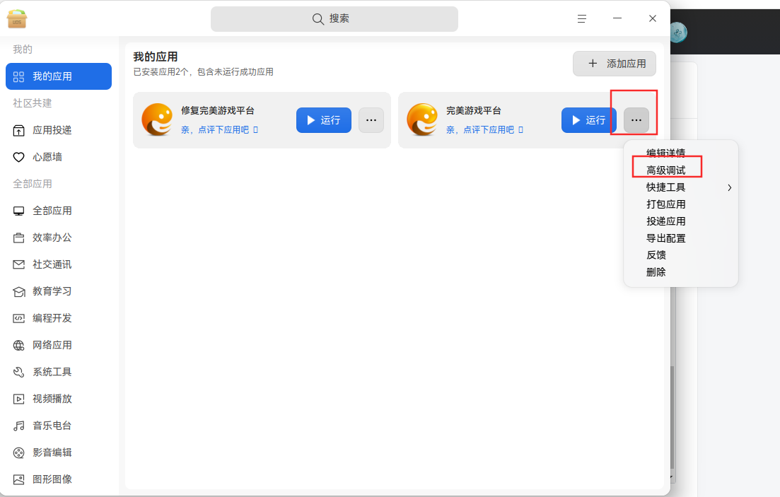Image resolution: width=780 pixels, height=497 pixels.
Task: Choose 编辑详情 from the context menu
Action: pos(665,153)
